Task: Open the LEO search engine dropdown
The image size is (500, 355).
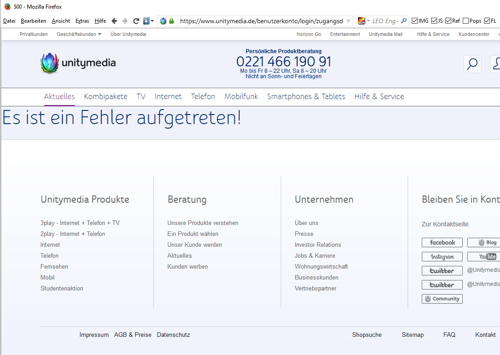Action: [364, 21]
